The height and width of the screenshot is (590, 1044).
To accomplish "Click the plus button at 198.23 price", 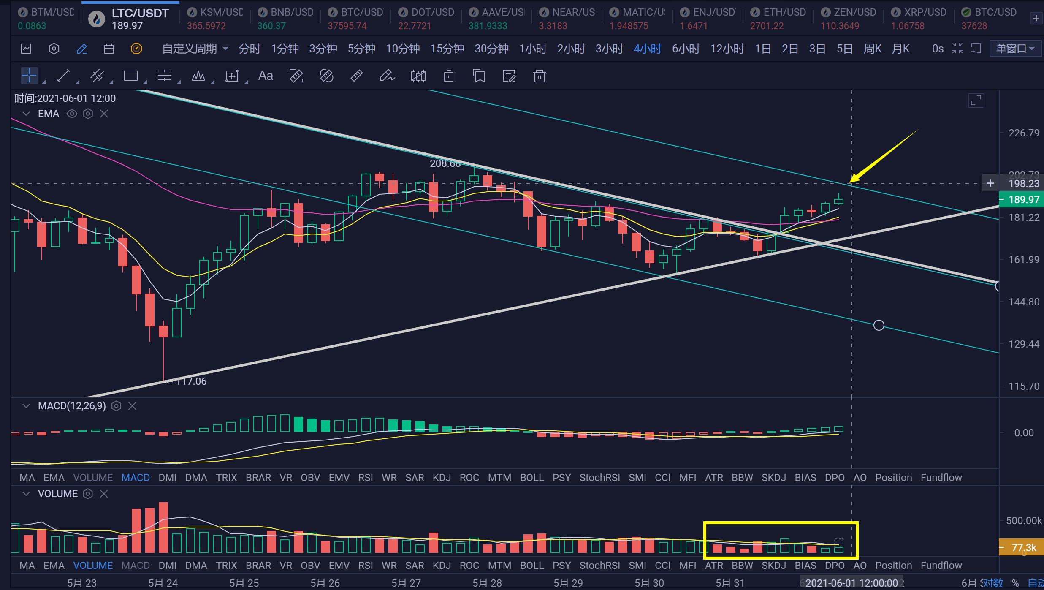I will [990, 183].
